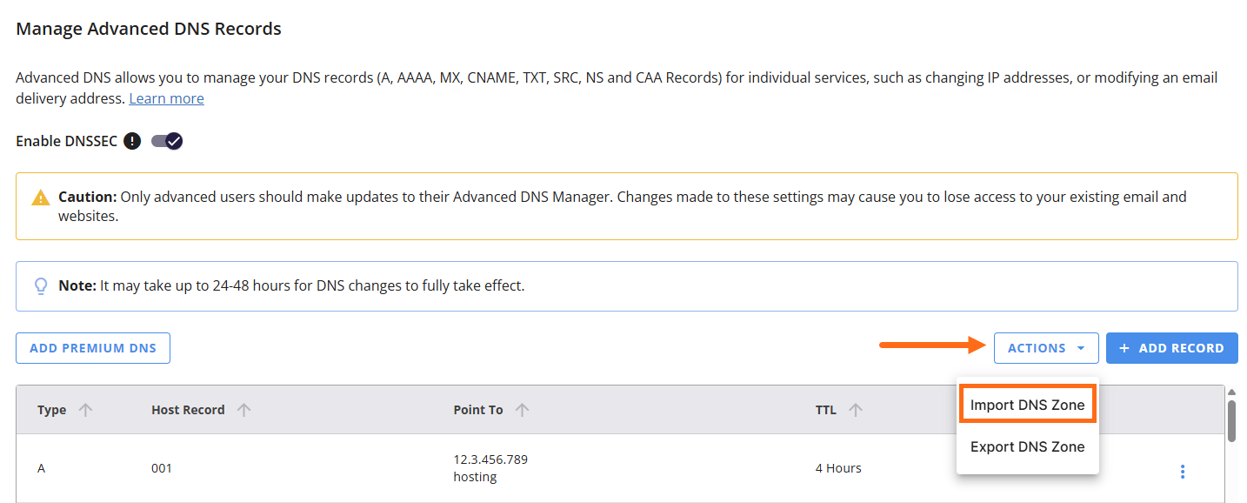Open the three-dot menu for record 001
The height and width of the screenshot is (503, 1247).
(x=1183, y=472)
